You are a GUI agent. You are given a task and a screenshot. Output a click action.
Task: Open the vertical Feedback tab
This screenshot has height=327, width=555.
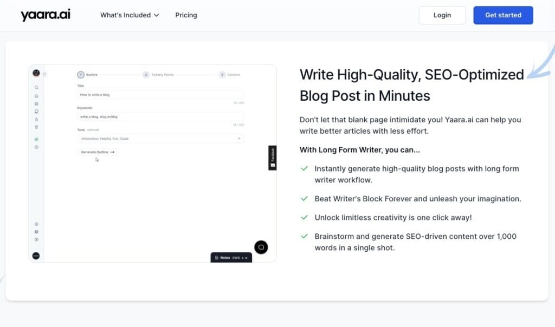[273, 158]
